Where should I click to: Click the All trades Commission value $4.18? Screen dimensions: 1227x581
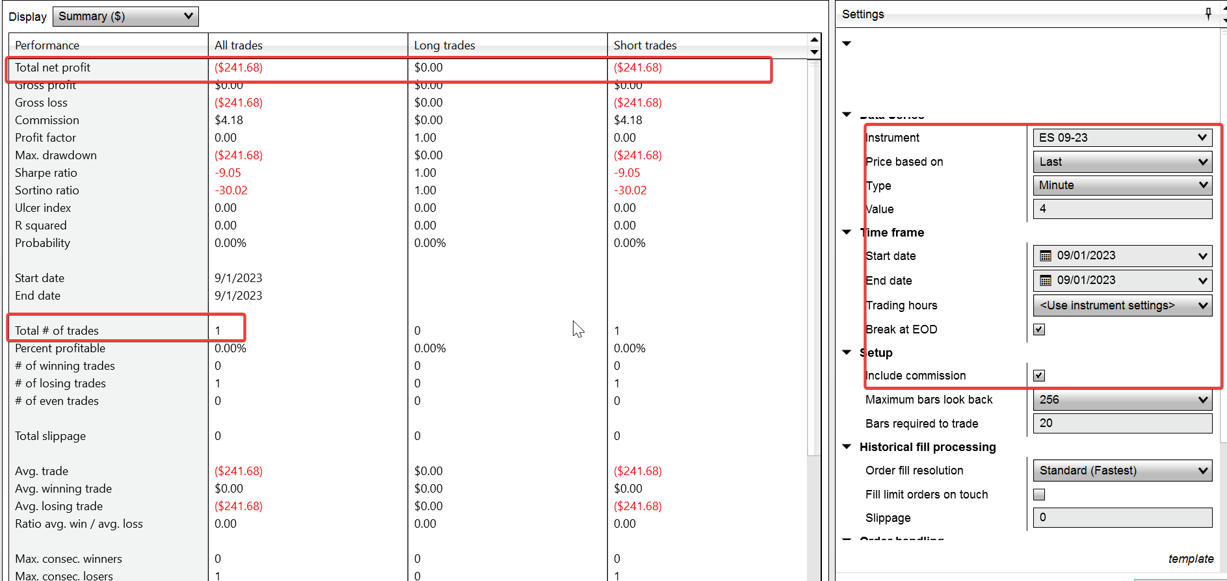pyautogui.click(x=229, y=120)
